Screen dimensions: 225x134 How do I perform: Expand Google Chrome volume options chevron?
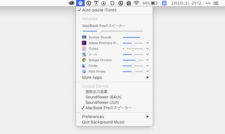tap(147, 60)
